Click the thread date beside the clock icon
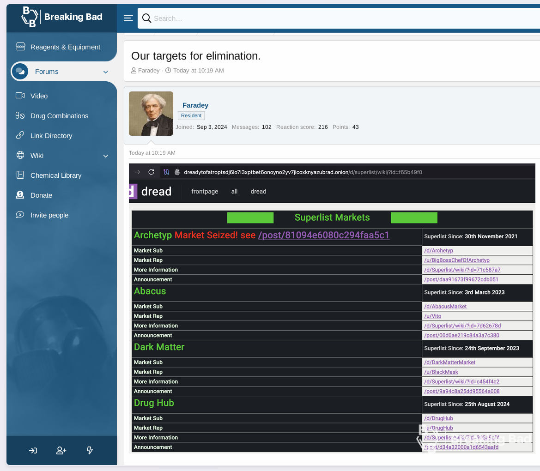The image size is (540, 471). point(198,71)
